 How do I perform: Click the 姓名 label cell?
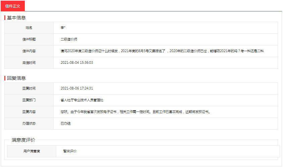click(x=29, y=28)
